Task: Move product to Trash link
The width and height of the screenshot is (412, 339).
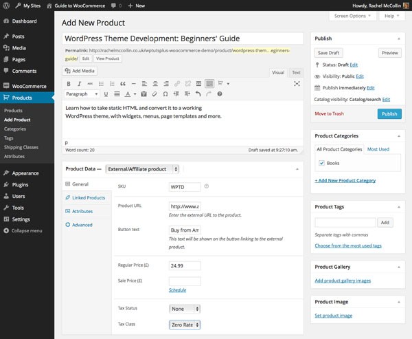Action: pyautogui.click(x=329, y=113)
